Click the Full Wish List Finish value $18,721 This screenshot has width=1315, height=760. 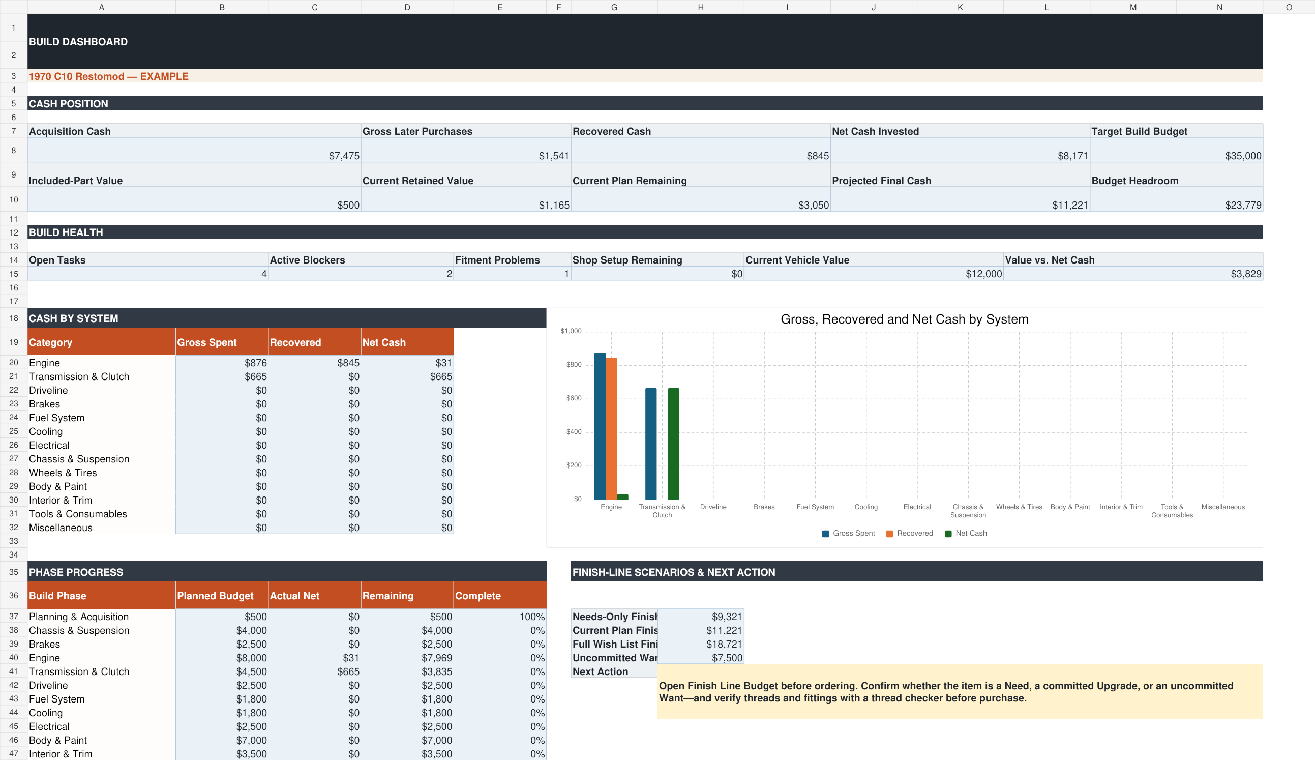click(x=701, y=644)
